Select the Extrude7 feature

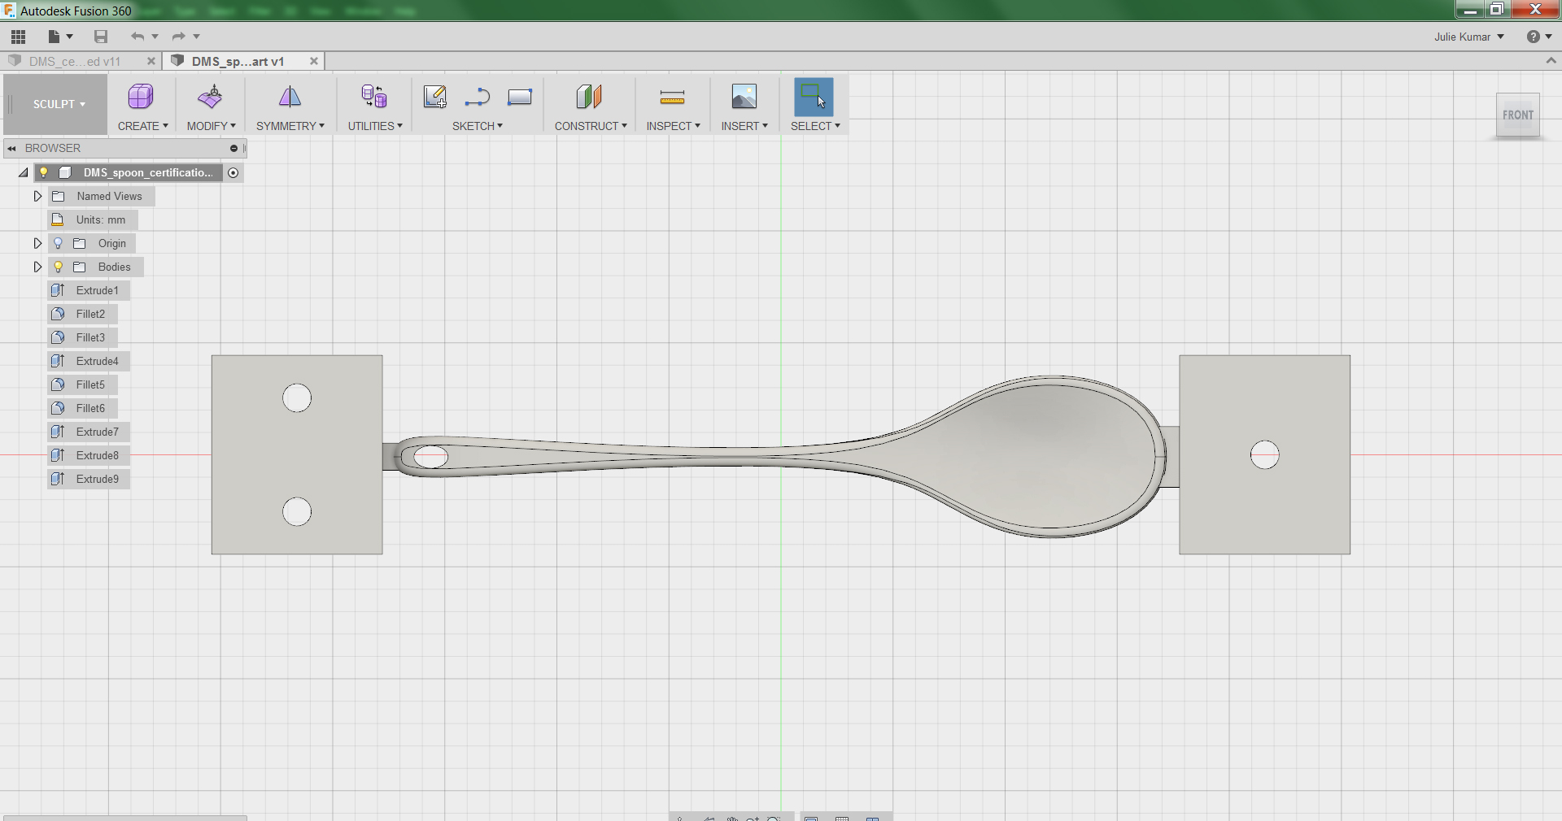point(89,432)
